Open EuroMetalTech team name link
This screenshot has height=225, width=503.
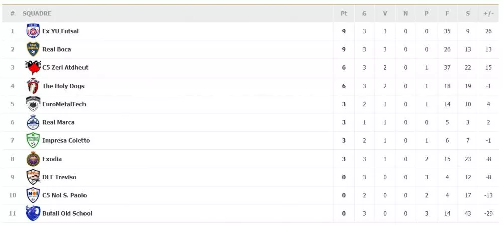(64, 104)
